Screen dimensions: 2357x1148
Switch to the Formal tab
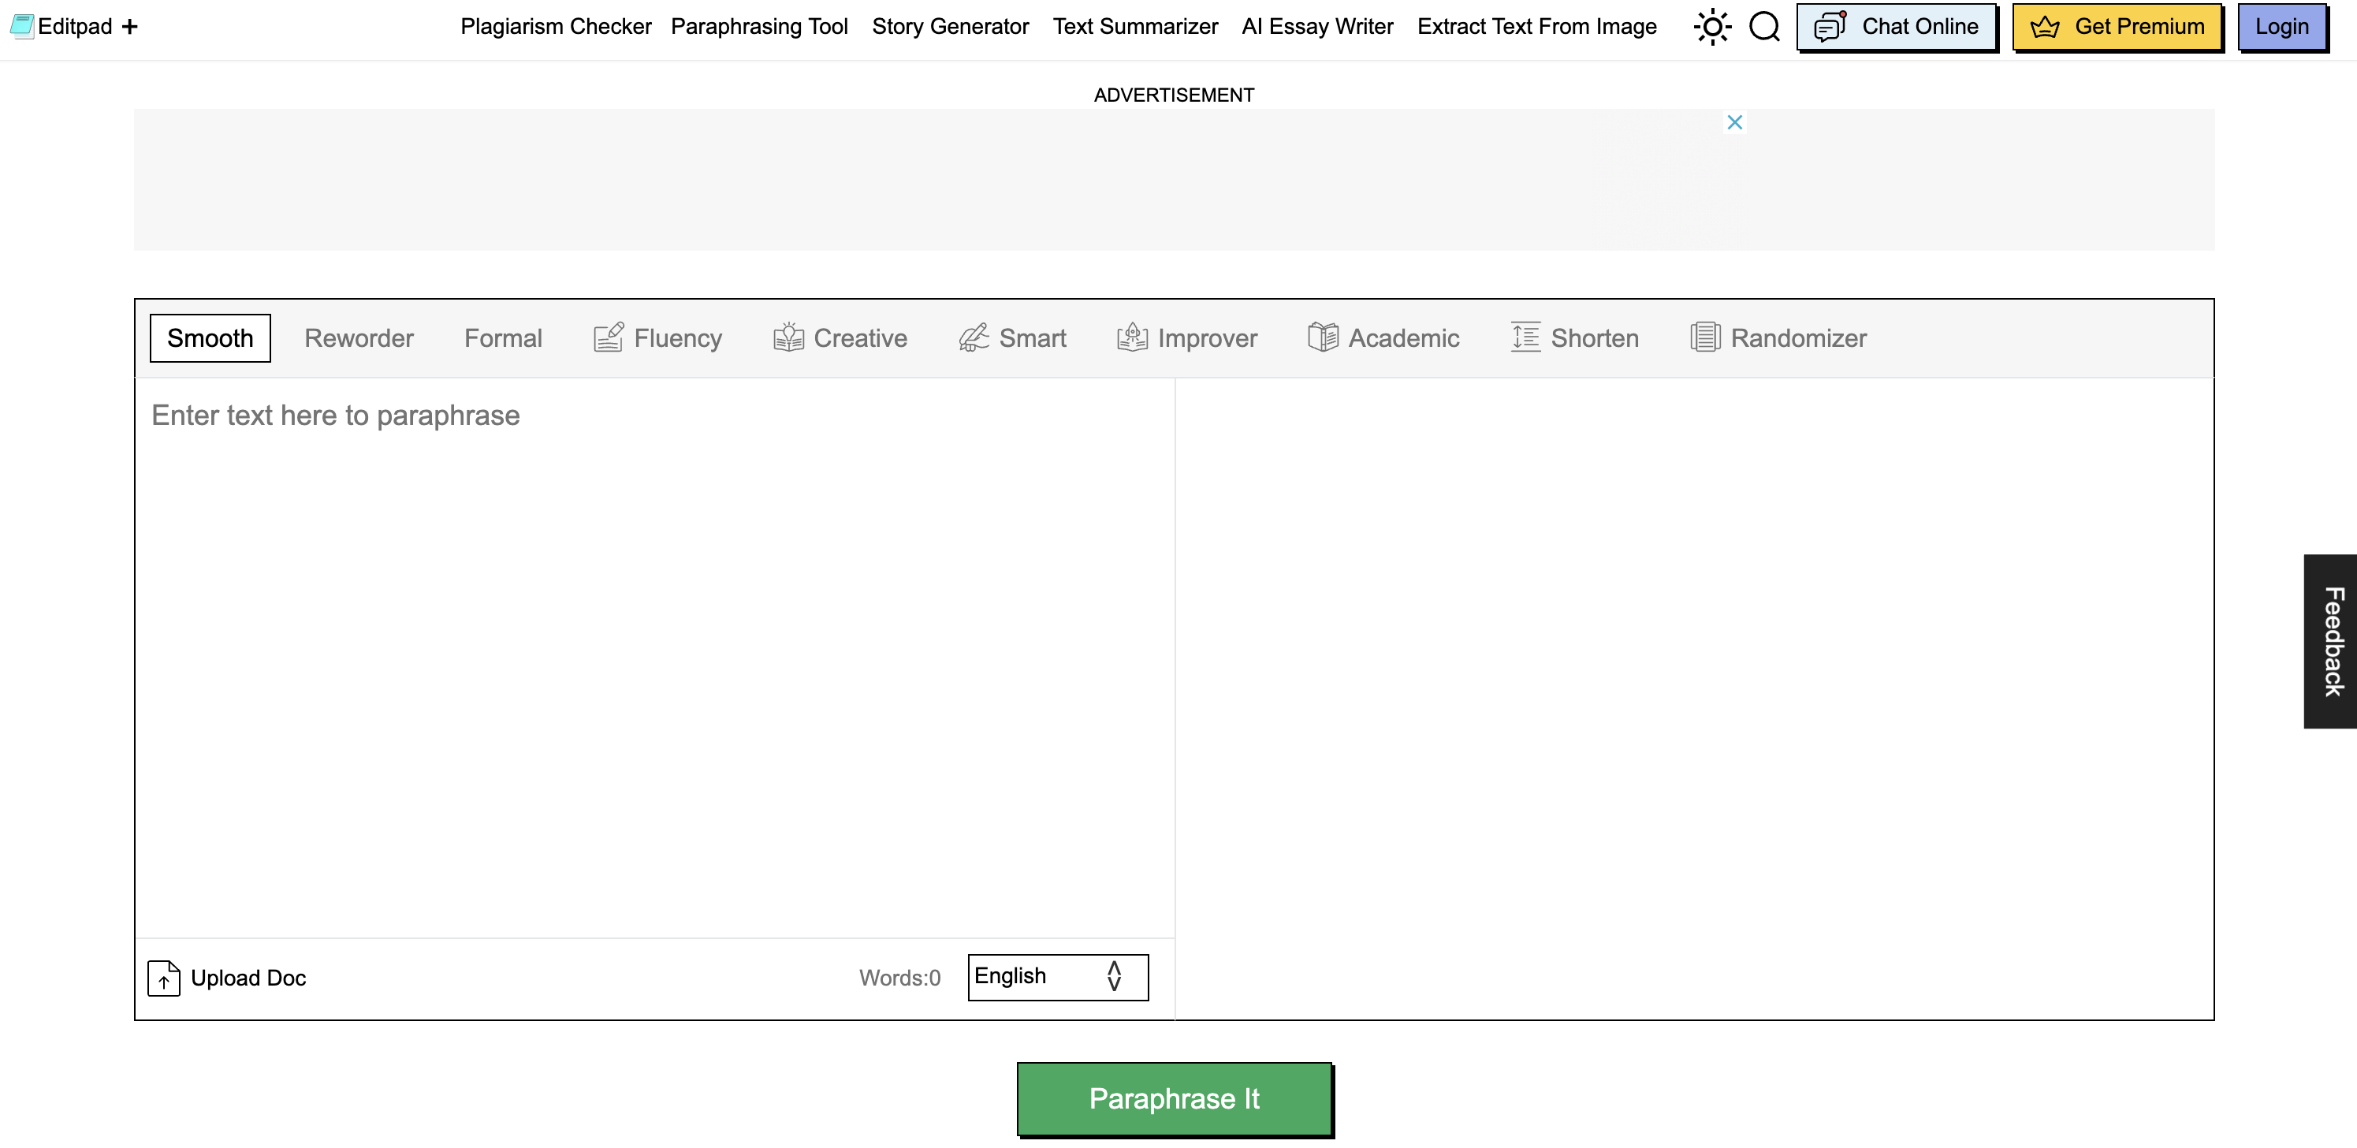point(502,339)
